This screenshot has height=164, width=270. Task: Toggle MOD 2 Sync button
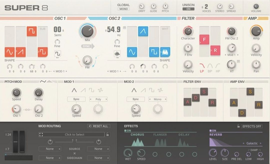click(135, 99)
